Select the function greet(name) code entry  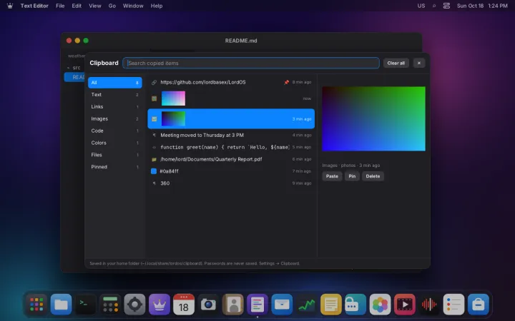231,148
